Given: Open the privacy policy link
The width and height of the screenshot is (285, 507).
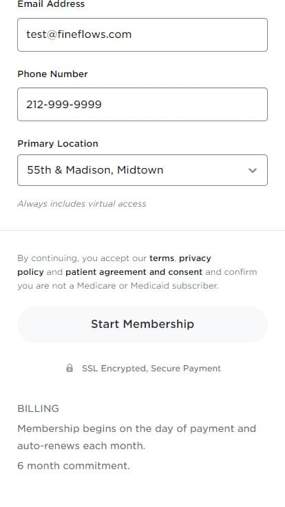Looking at the screenshot, I should (x=195, y=258).
